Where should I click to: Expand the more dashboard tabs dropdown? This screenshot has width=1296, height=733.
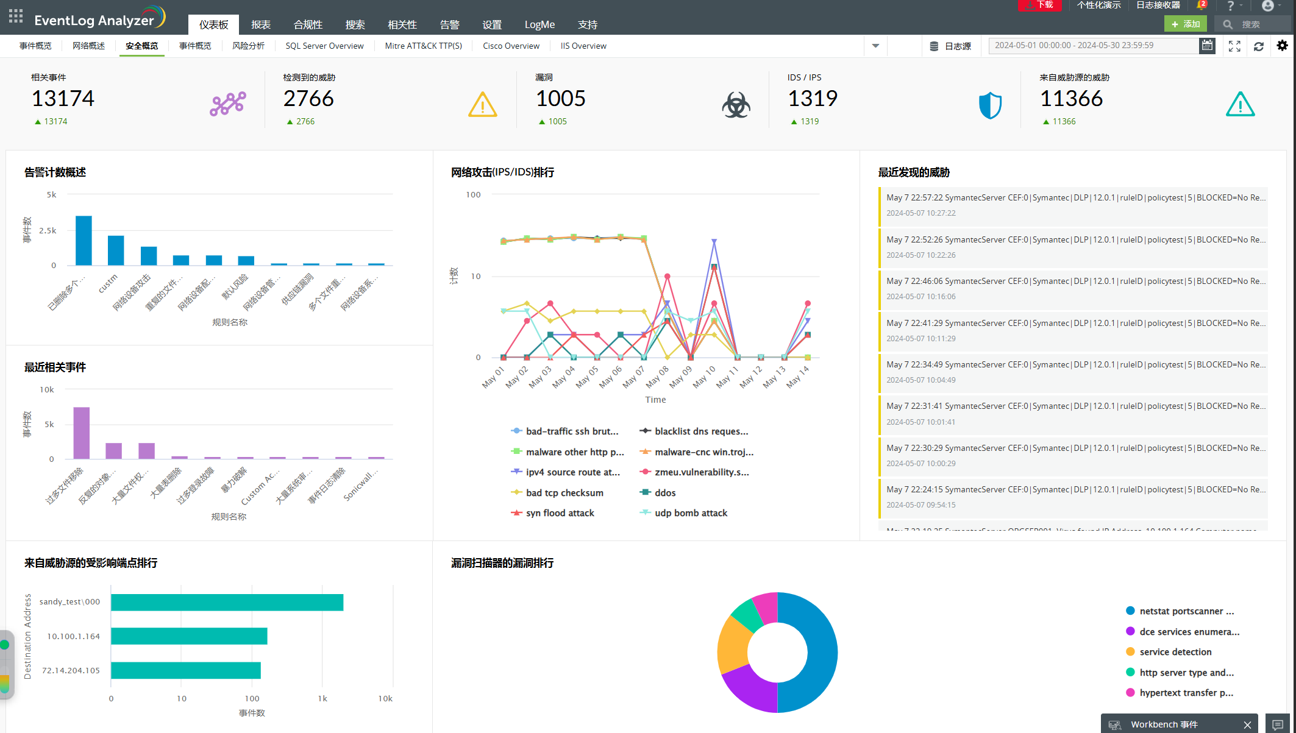[875, 46]
